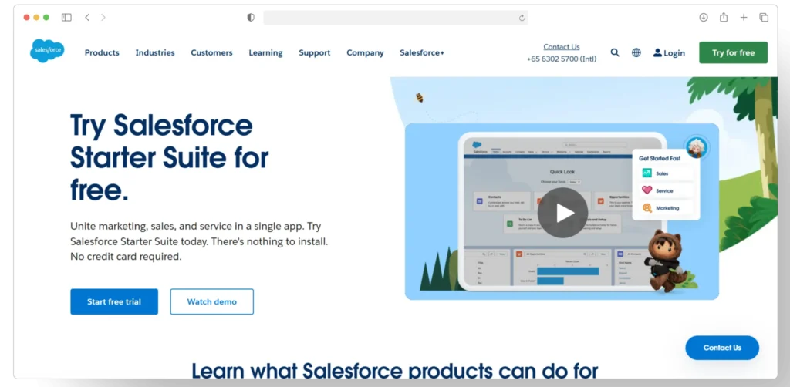Go forward with the browser arrow

(x=103, y=17)
